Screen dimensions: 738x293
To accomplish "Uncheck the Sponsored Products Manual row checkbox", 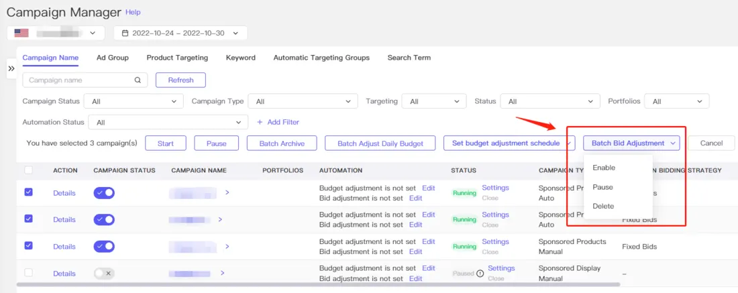I will point(28,245).
